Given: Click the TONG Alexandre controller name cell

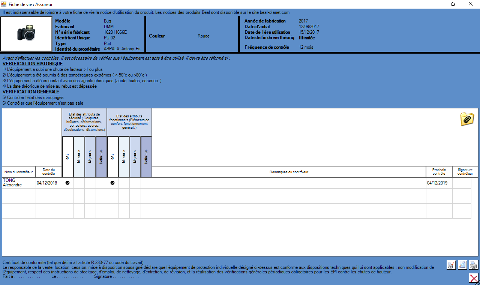Looking at the screenshot, I should click(x=19, y=183).
